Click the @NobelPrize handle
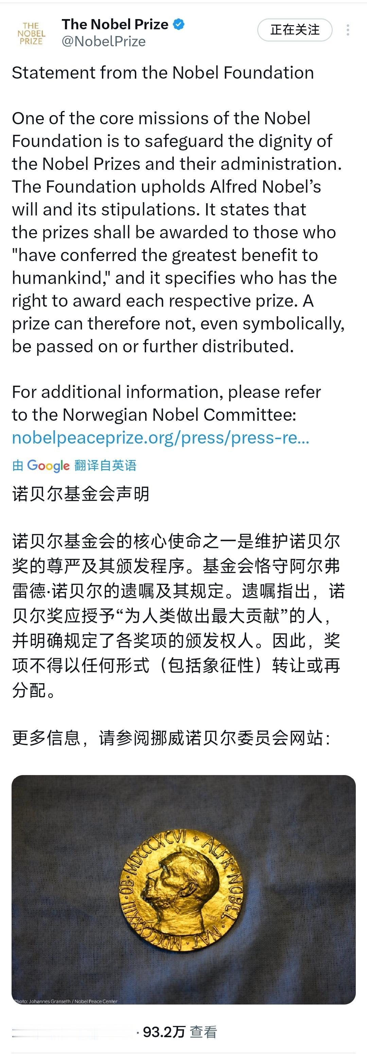 point(104,41)
